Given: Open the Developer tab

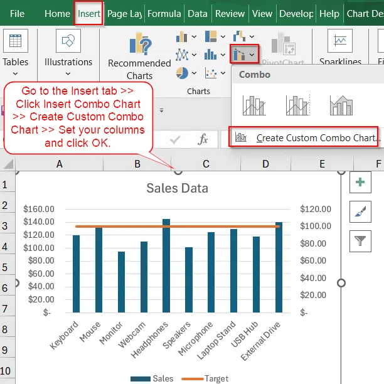Looking at the screenshot, I should [x=296, y=14].
